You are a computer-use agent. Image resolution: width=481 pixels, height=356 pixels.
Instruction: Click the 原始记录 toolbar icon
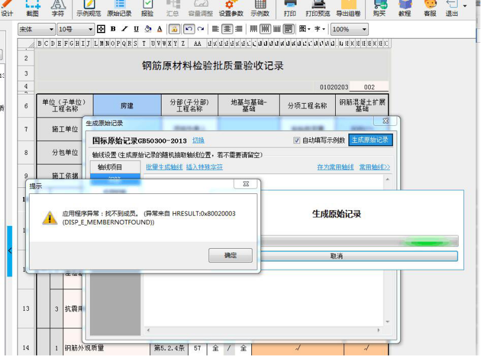[x=119, y=8]
